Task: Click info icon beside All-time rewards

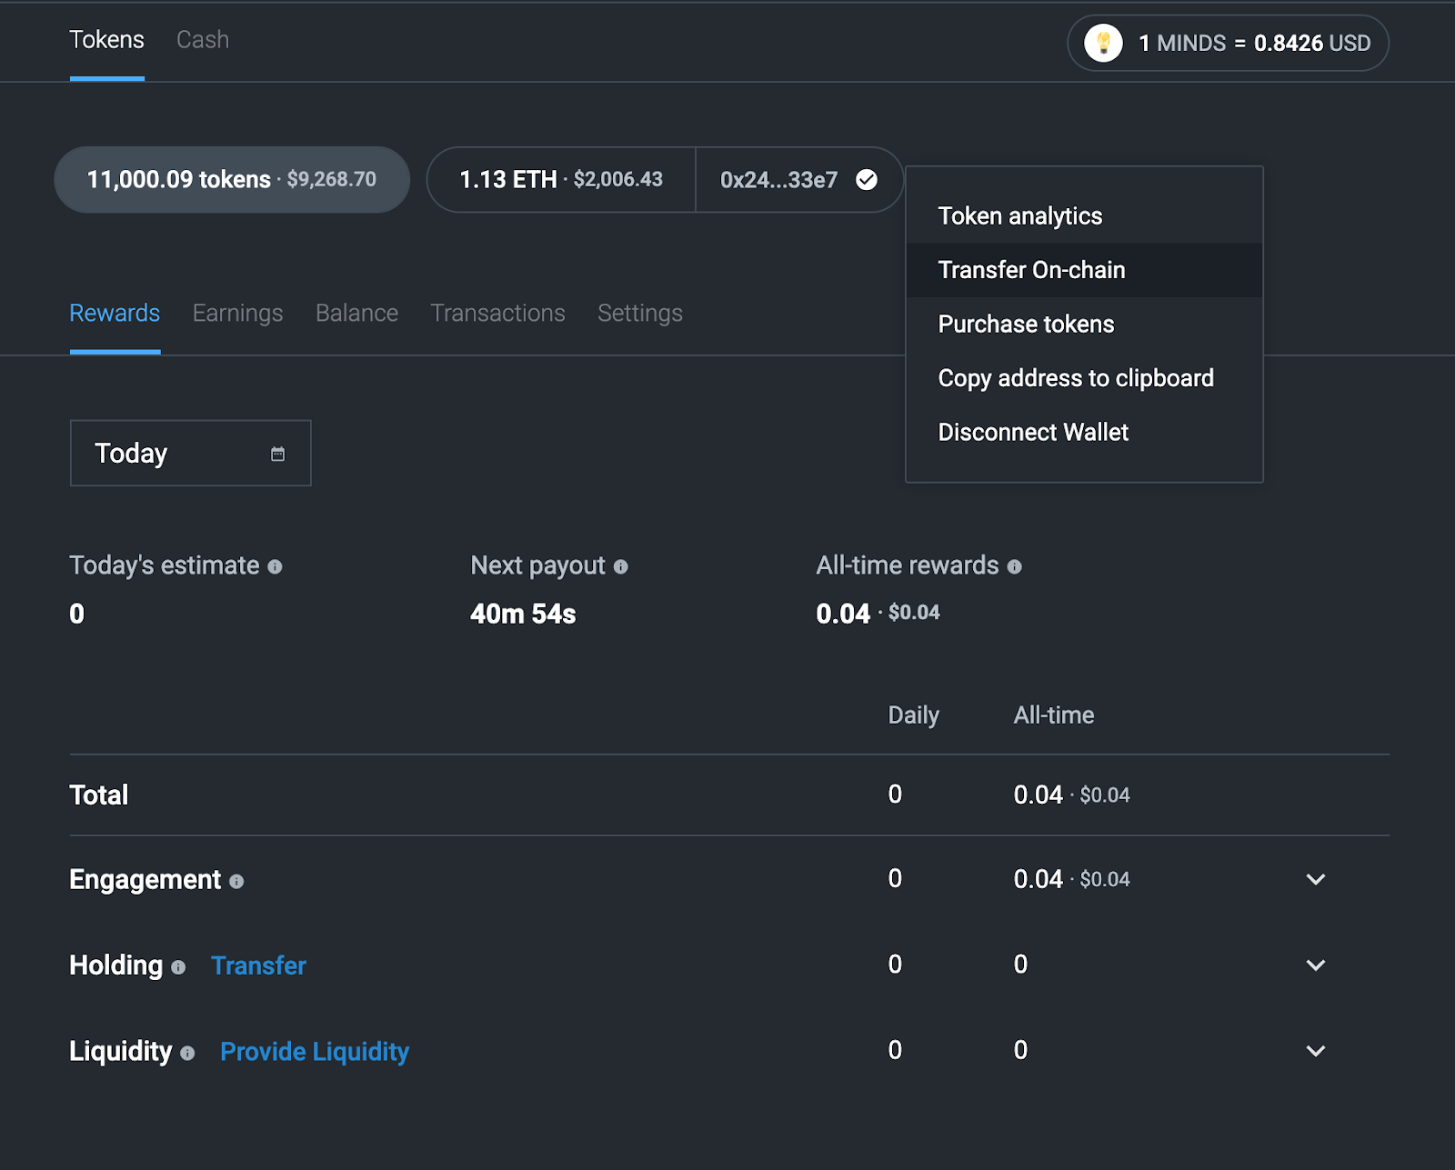Action: coord(1015,567)
